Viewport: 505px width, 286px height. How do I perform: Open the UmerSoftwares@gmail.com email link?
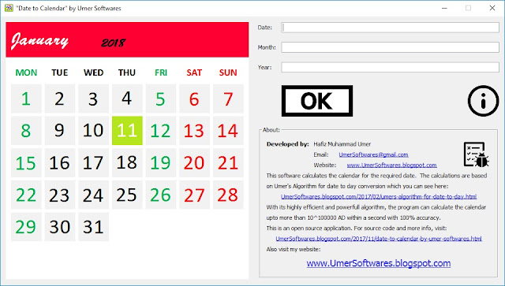point(373,154)
